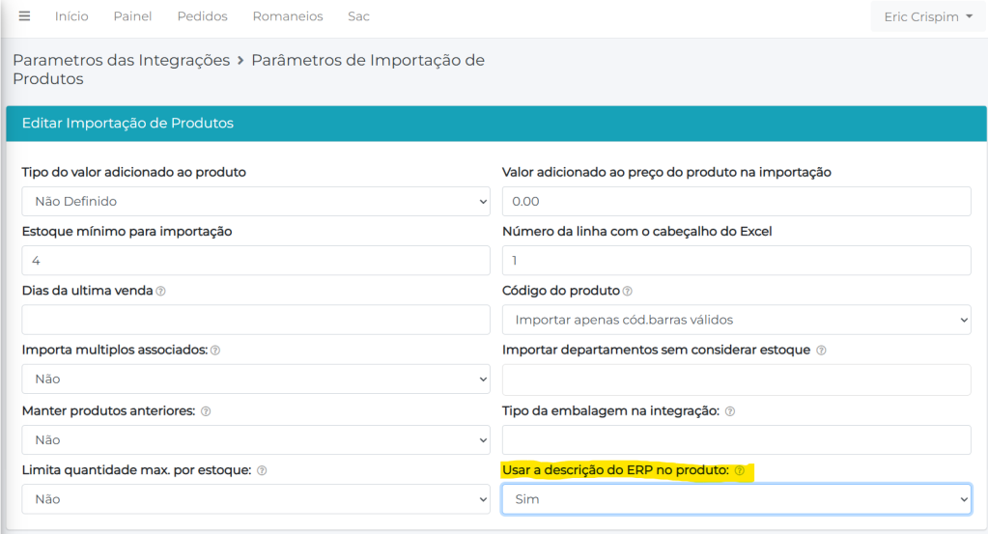Click help icon for Tipo da embalagem
The image size is (988, 534).
point(729,411)
